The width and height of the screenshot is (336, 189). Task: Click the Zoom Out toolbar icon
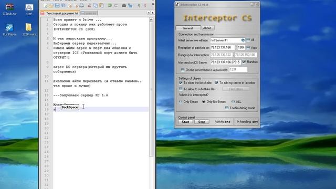145,5
